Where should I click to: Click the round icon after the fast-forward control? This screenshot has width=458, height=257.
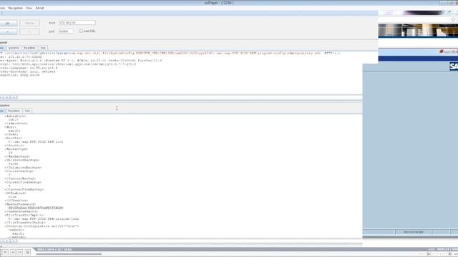click(28, 252)
